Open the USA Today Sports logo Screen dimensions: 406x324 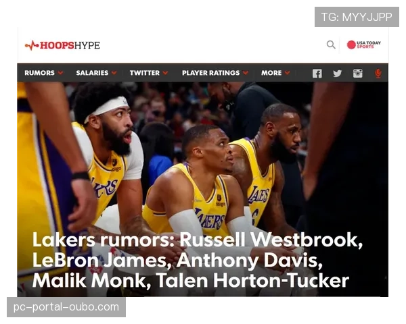click(x=364, y=45)
